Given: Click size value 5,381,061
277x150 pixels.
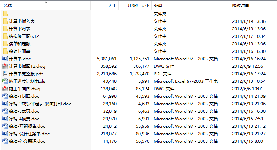Looking at the screenshot, I should click(x=107, y=59).
